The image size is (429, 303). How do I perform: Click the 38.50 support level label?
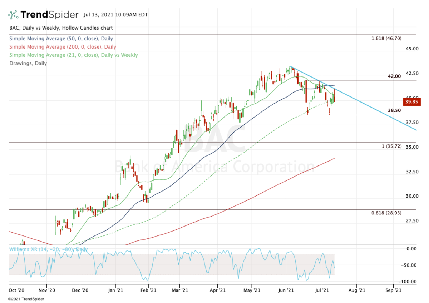[394, 111]
